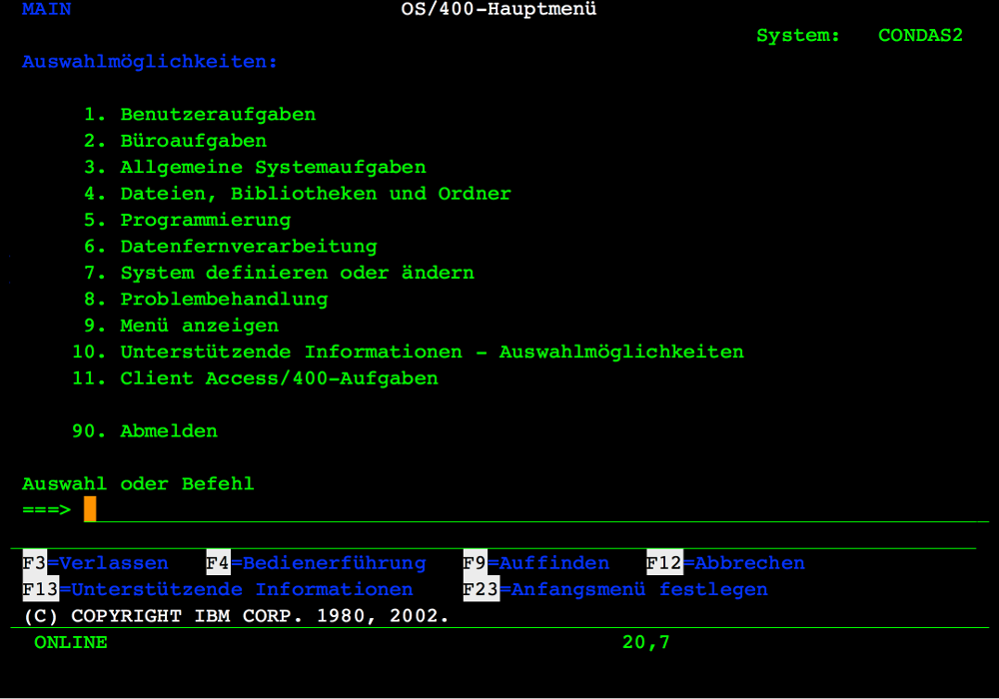Viewport: 999px width, 699px height.
Task: Click F3=Verlassen function key
Action: [x=96, y=563]
